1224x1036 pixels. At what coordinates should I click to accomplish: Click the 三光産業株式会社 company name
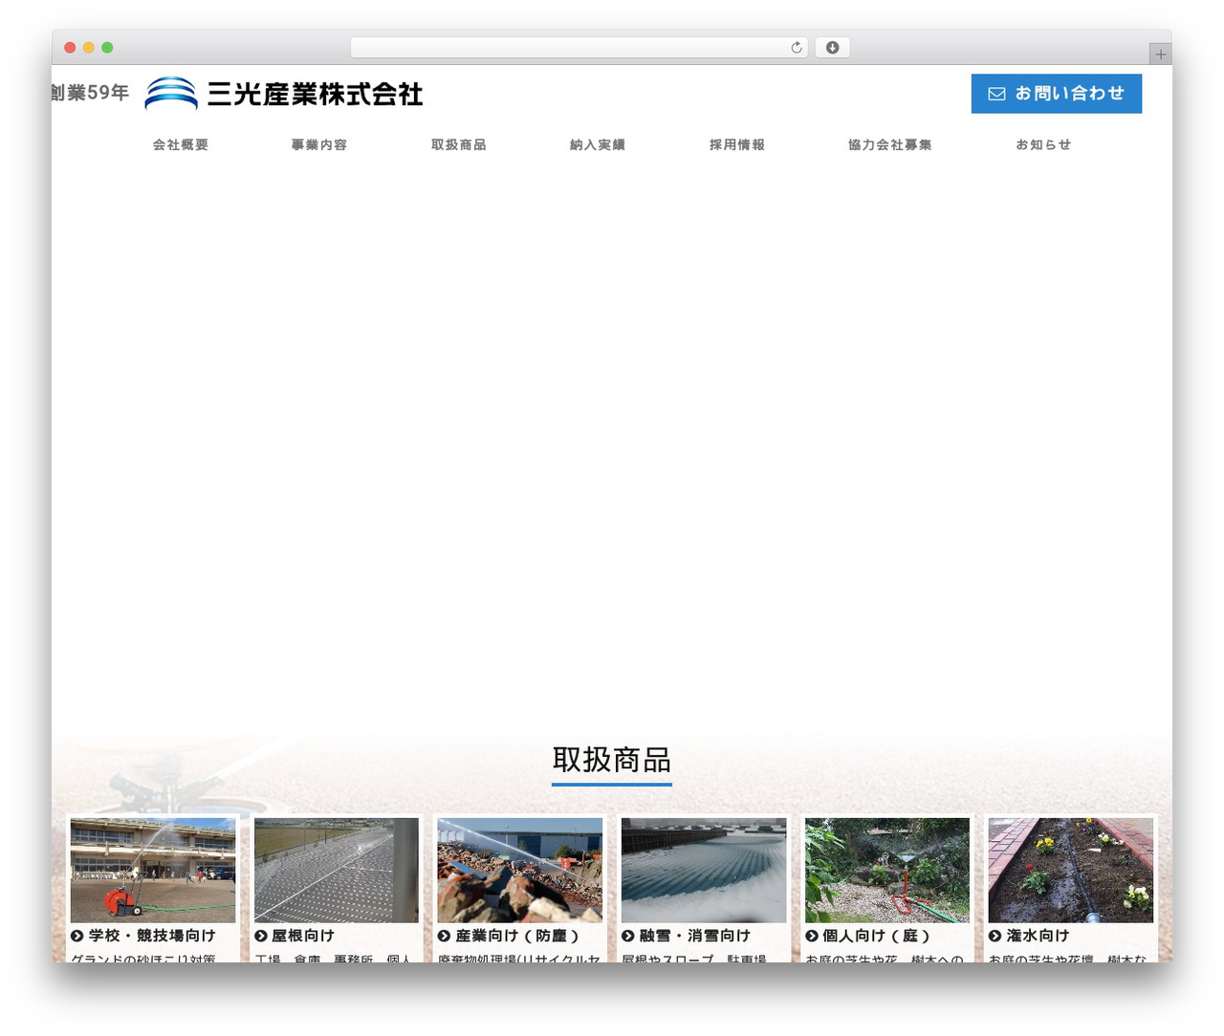[x=315, y=94]
